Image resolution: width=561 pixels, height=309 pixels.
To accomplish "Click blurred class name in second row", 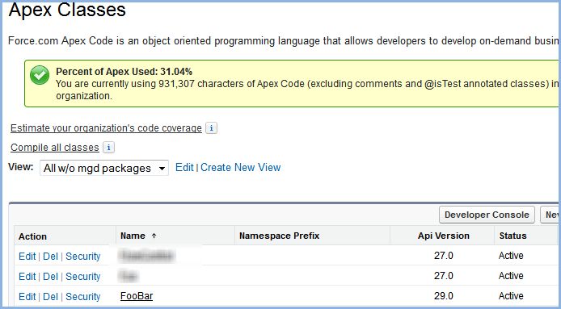I will coord(128,276).
